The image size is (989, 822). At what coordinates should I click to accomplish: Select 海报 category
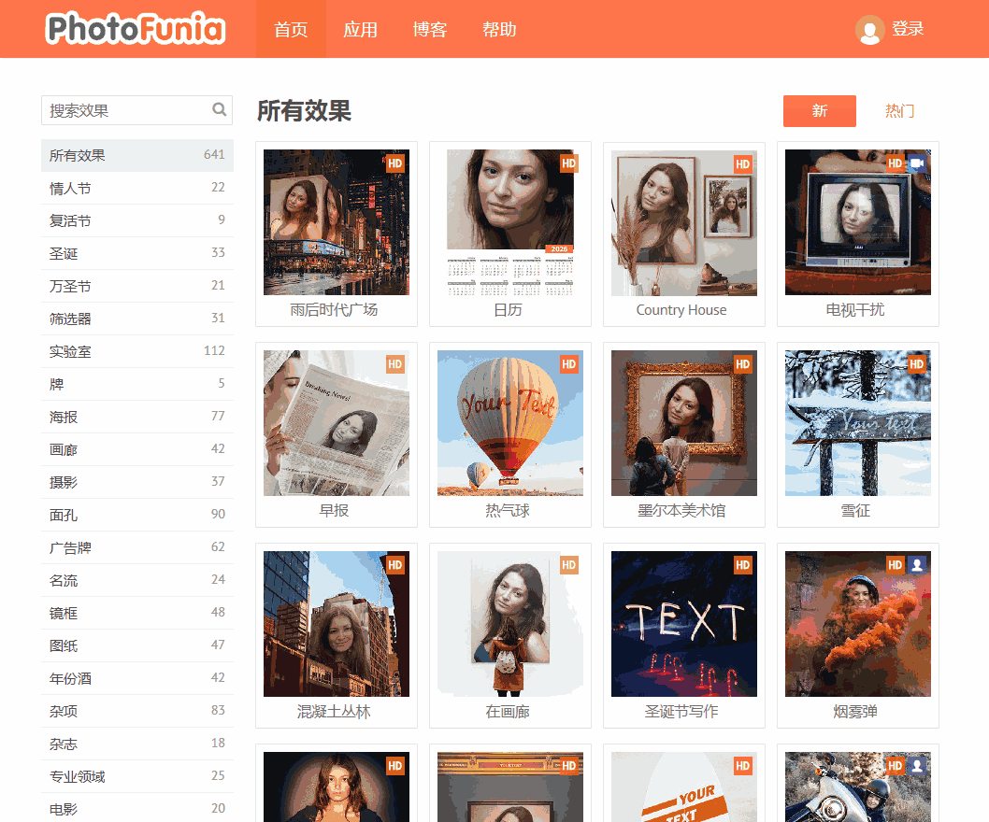click(136, 417)
